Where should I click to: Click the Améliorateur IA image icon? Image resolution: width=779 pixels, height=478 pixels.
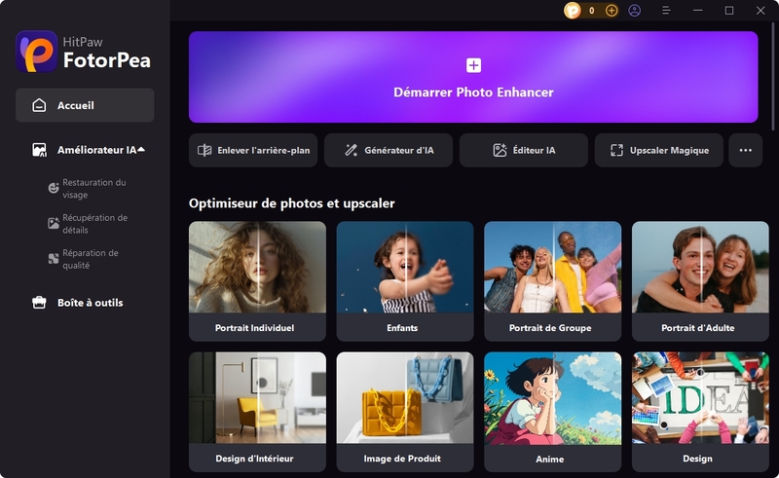39,150
